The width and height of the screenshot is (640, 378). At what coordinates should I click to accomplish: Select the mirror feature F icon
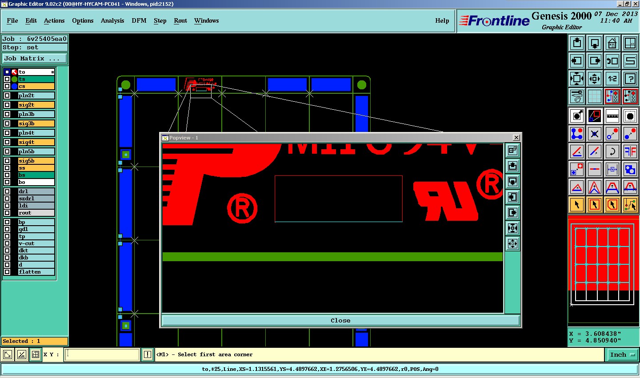[x=630, y=151]
